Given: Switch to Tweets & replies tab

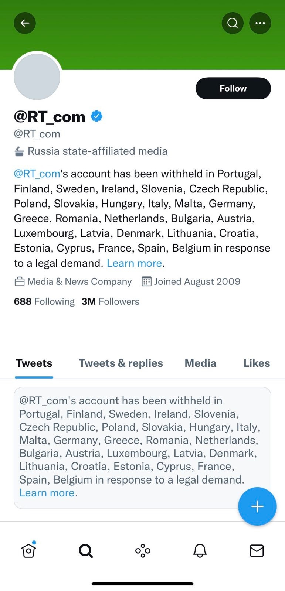Looking at the screenshot, I should 121,363.
